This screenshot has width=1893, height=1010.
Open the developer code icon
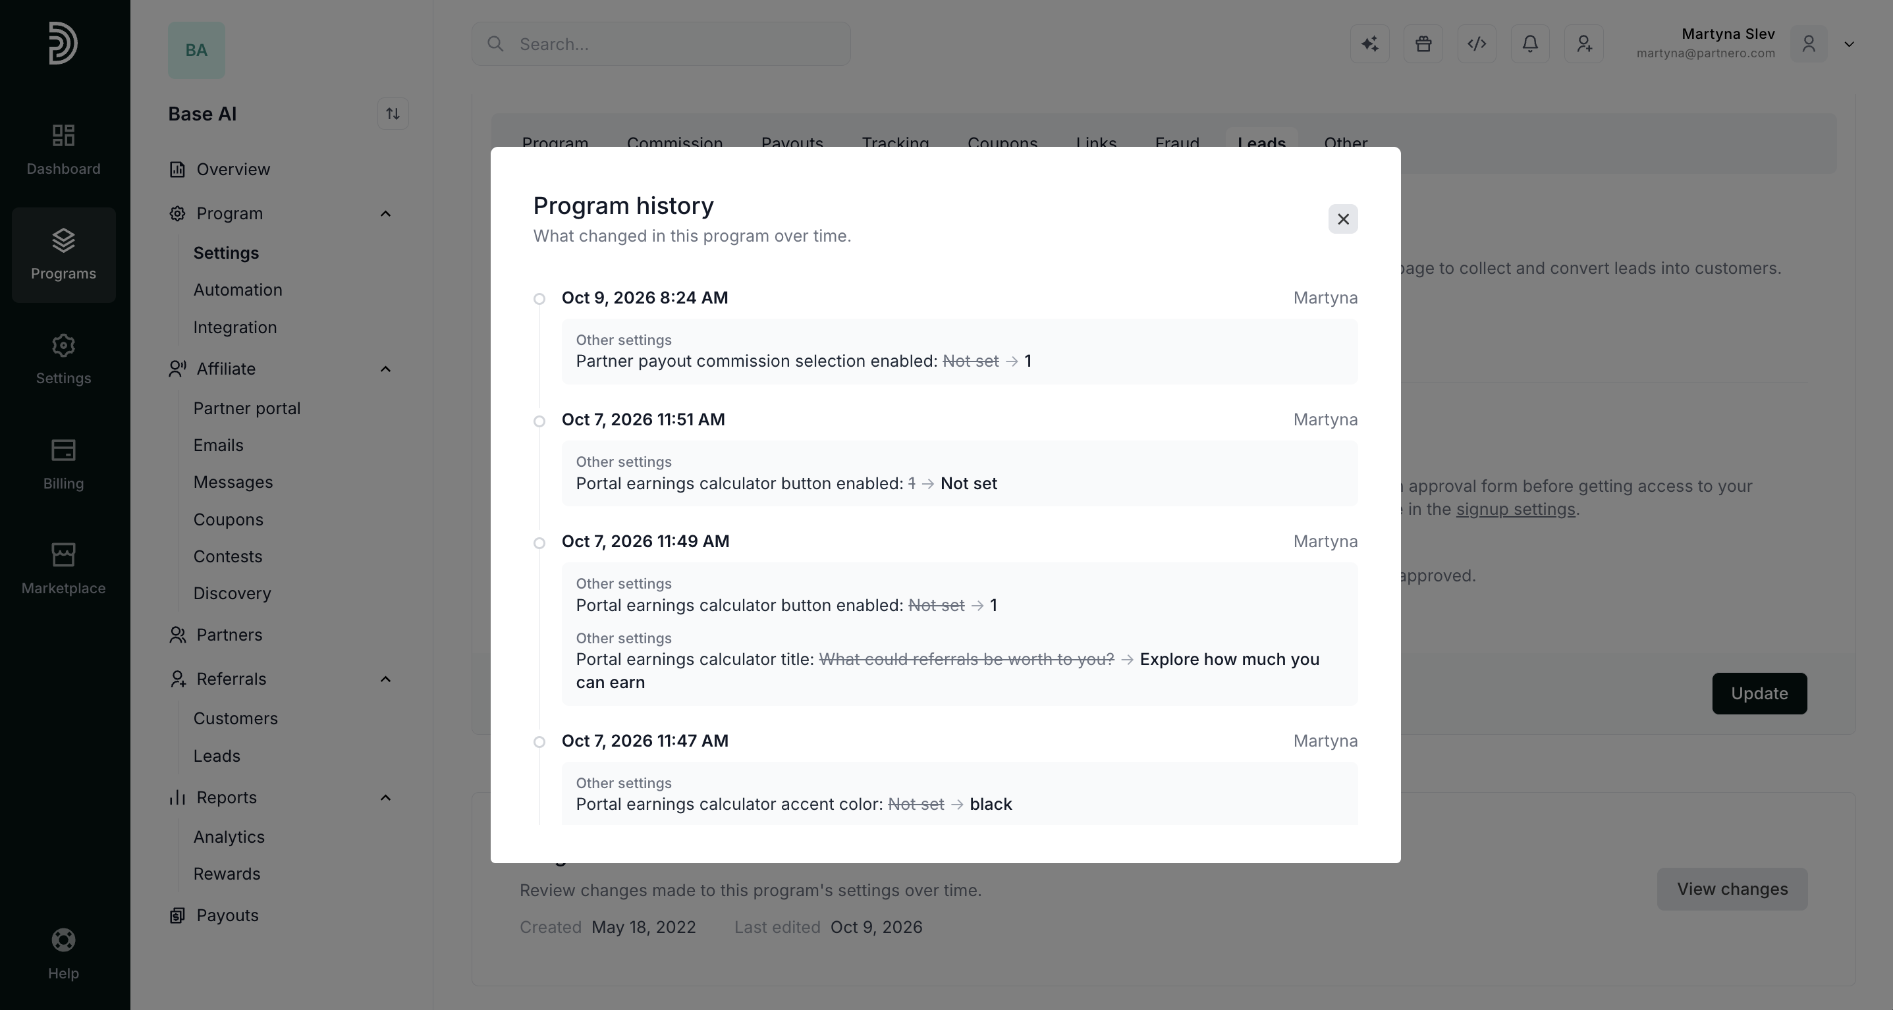pos(1477,44)
